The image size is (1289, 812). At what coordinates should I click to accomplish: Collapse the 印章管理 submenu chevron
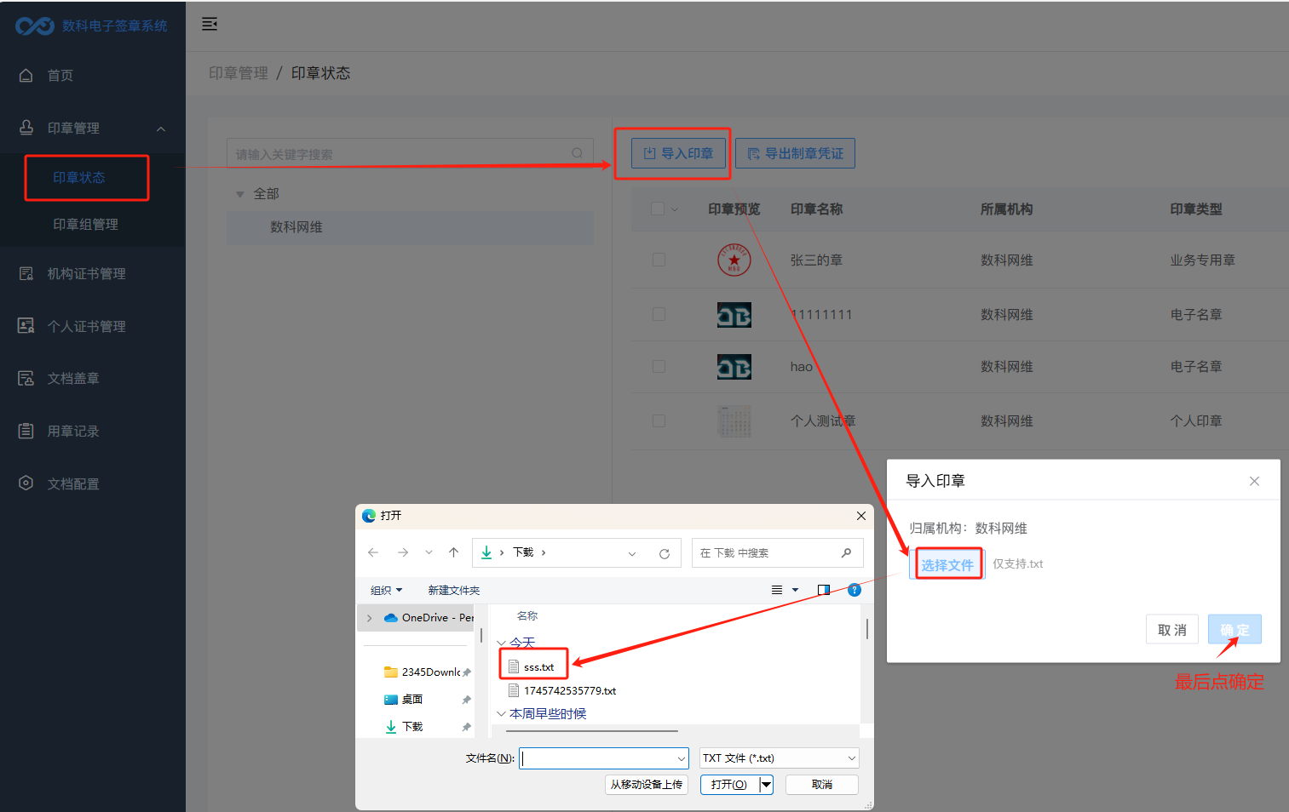(161, 129)
